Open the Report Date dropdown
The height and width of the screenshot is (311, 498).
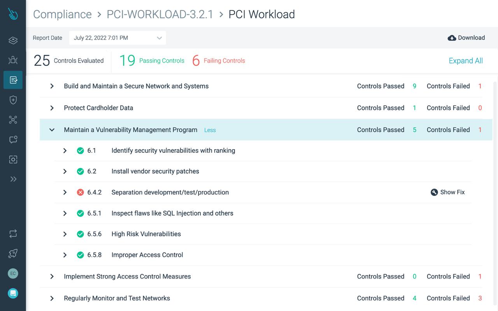[x=117, y=38]
